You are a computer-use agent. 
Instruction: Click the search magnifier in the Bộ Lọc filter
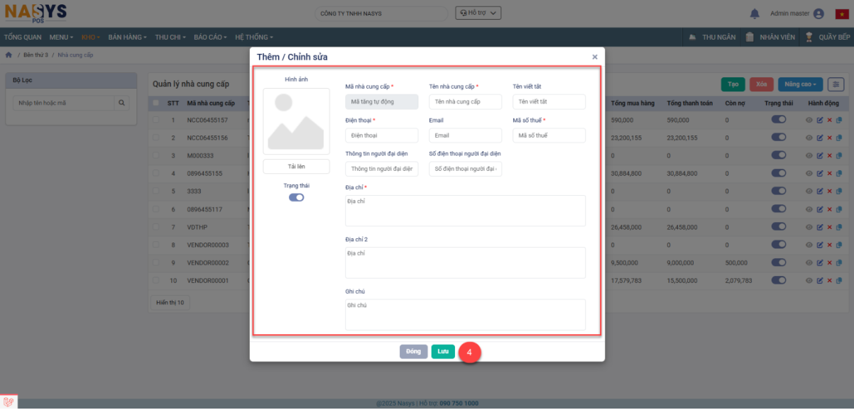[x=122, y=103]
